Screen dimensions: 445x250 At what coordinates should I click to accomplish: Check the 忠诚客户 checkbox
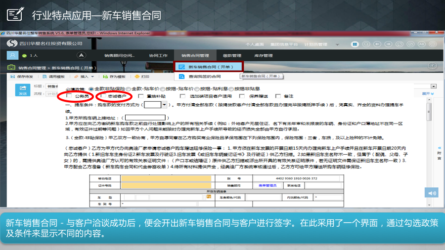point(103,96)
